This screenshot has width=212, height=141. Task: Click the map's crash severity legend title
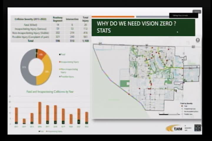(186, 103)
